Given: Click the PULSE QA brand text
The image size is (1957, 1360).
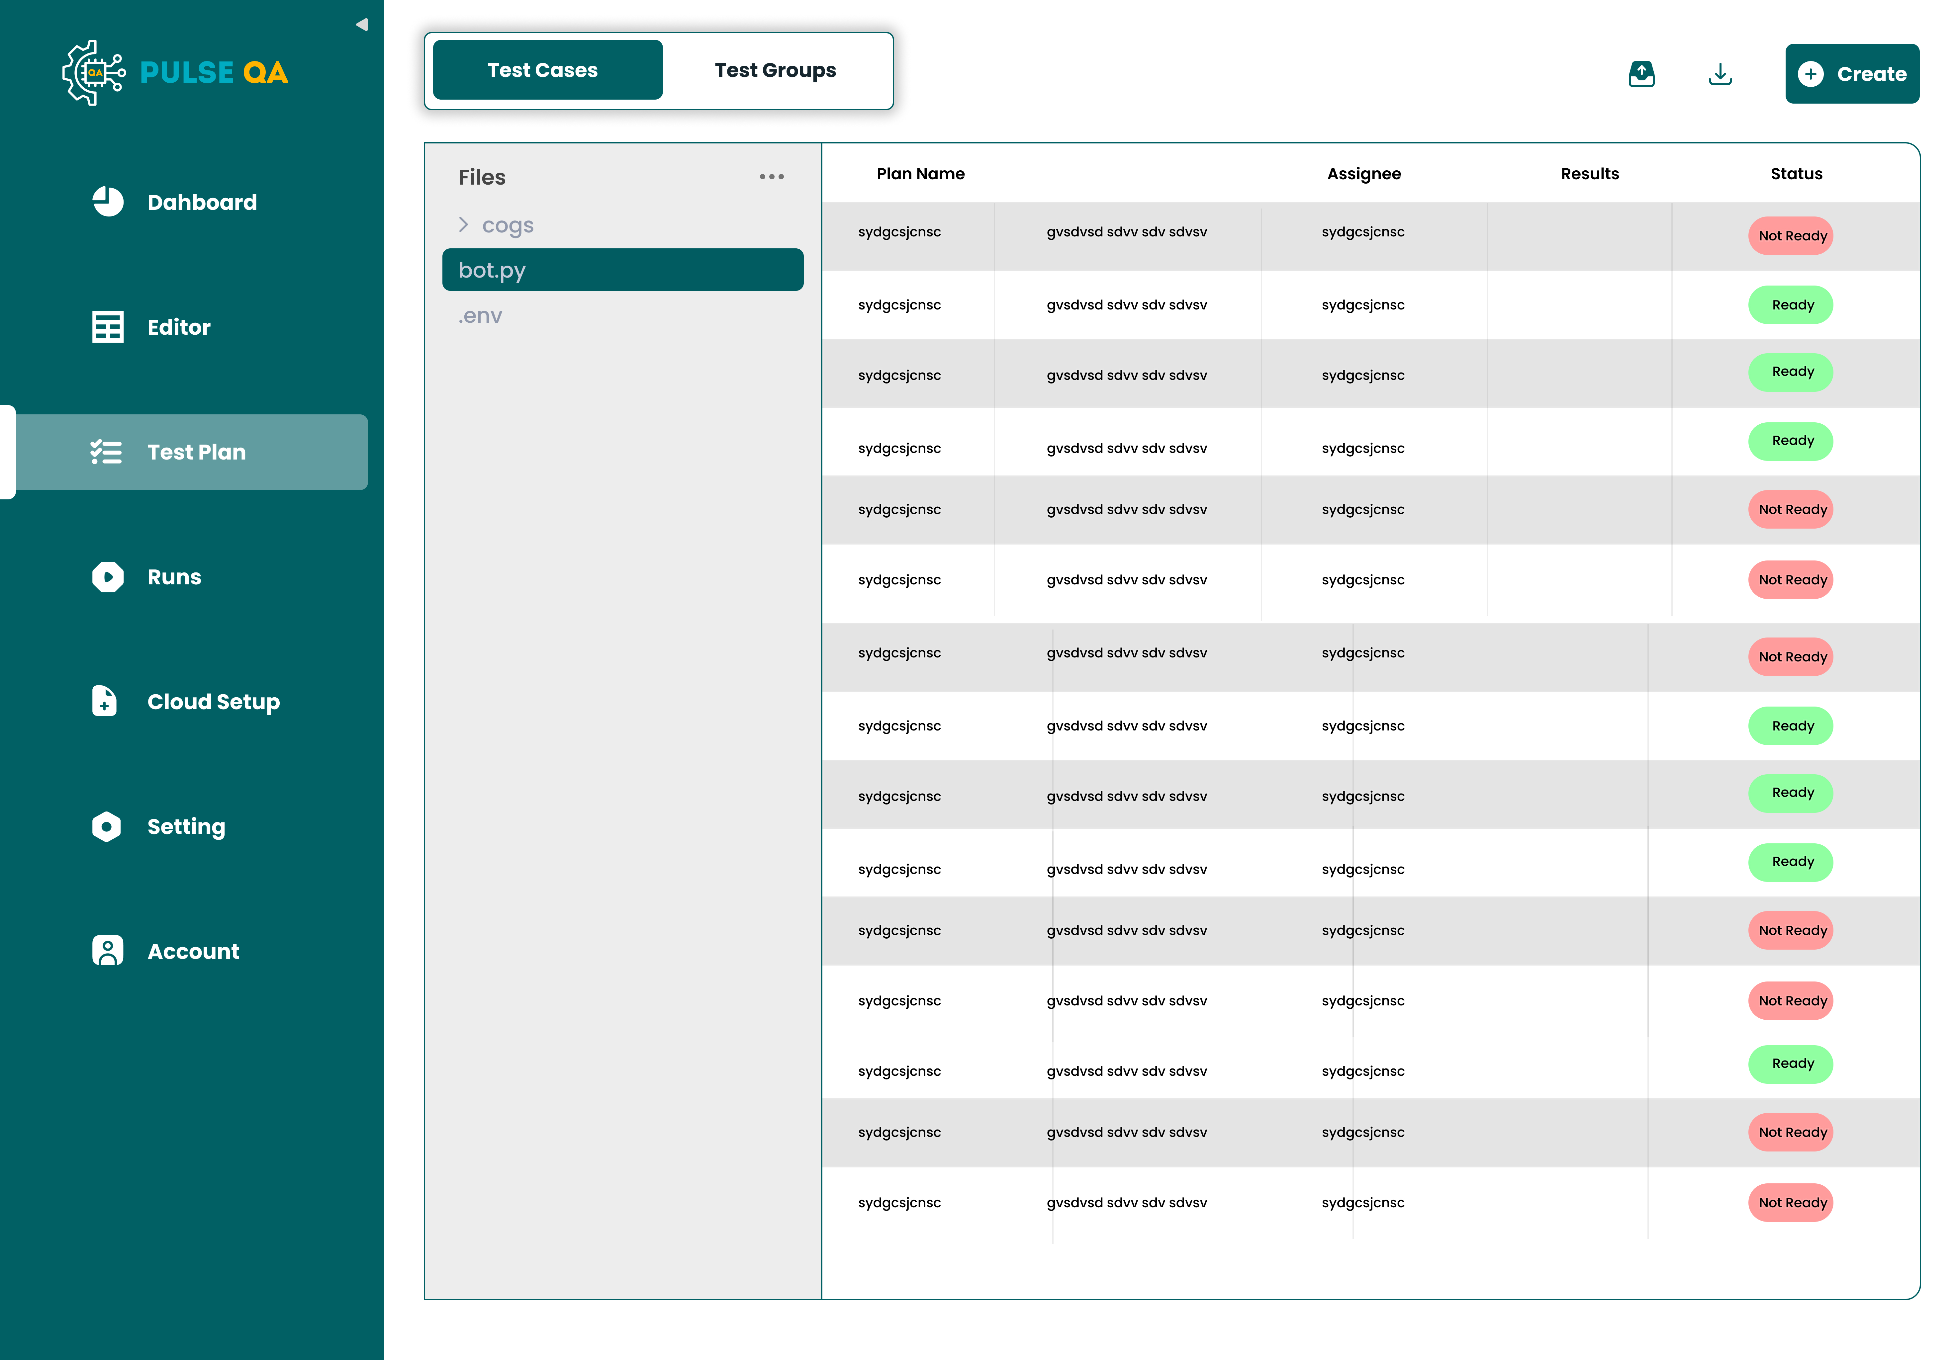Looking at the screenshot, I should click(214, 72).
